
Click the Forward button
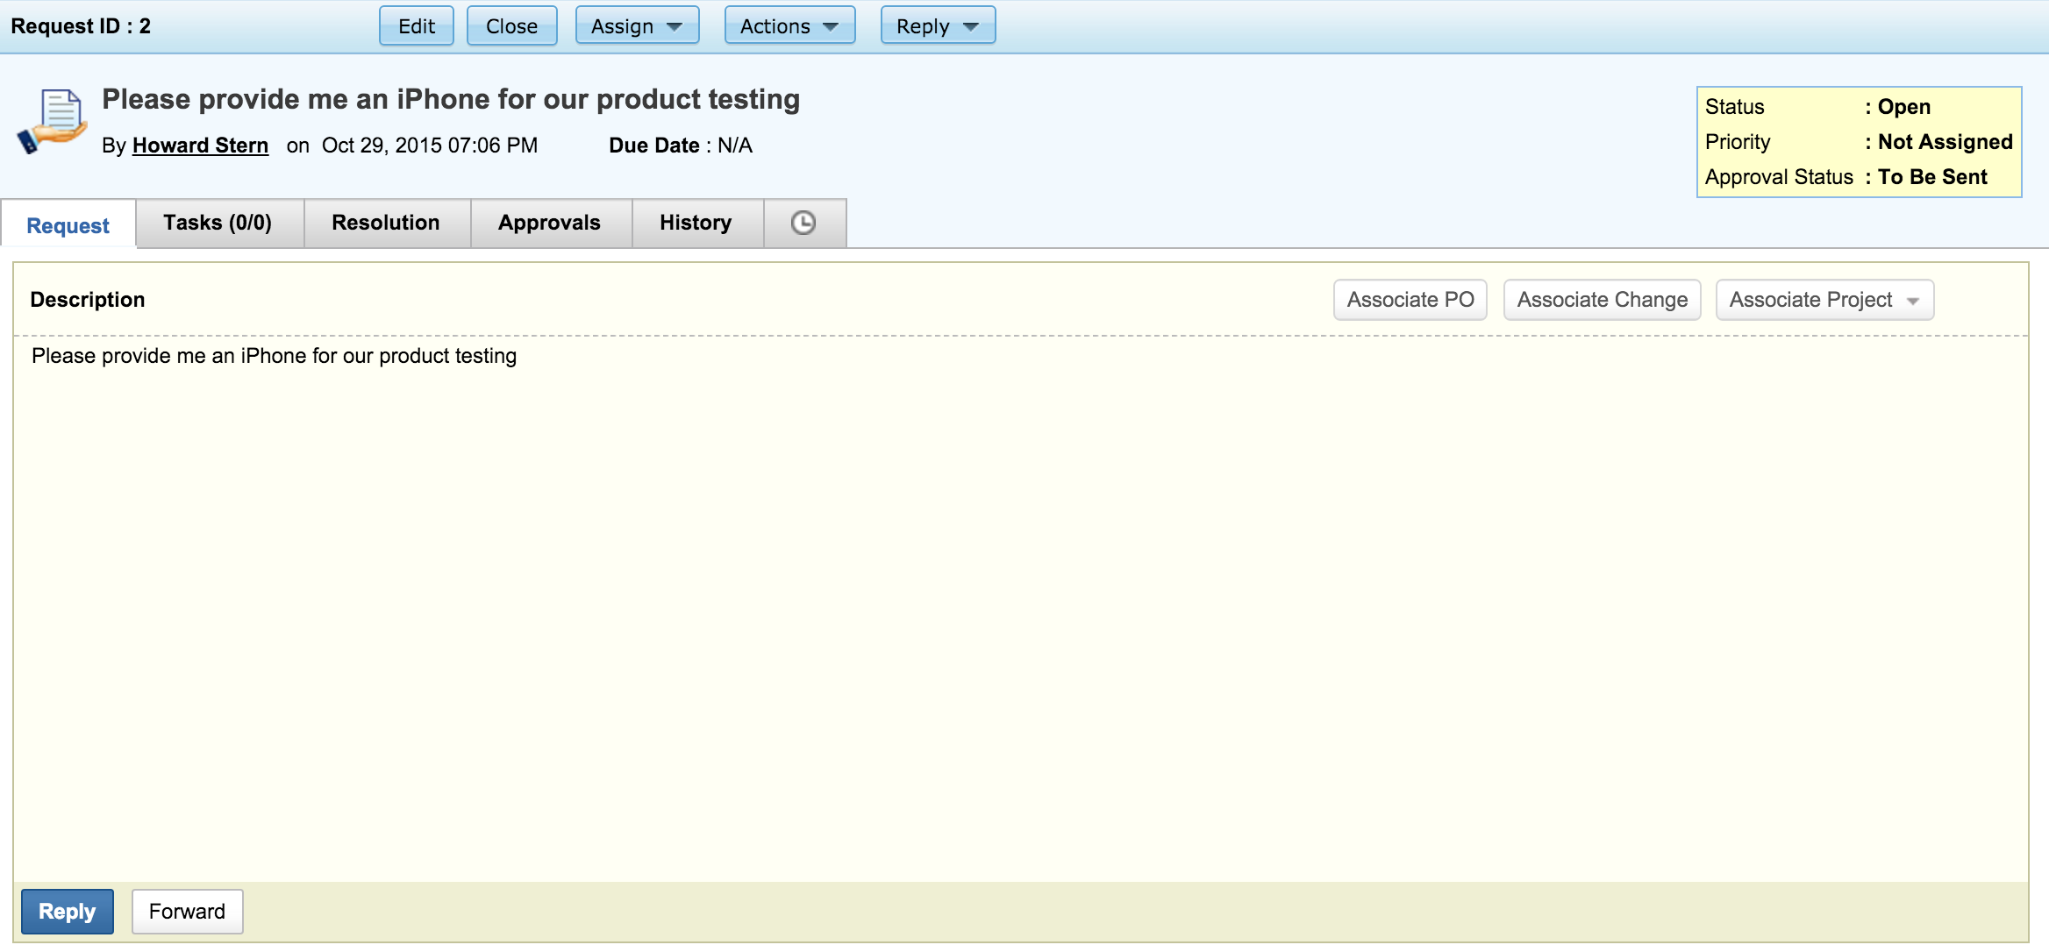click(x=187, y=912)
